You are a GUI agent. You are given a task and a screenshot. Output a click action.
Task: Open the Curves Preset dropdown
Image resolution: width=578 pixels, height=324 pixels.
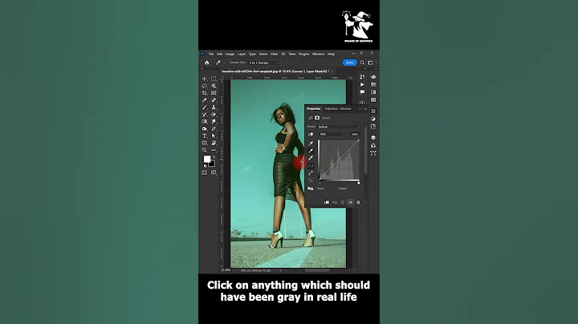pyautogui.click(x=340, y=127)
